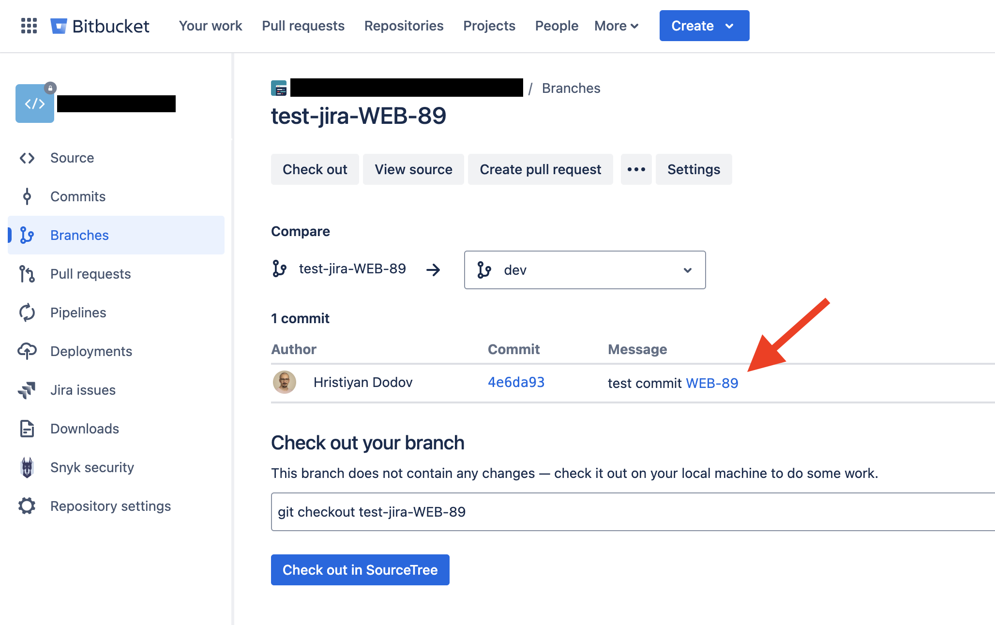
Task: Expand the More navigation menu
Action: click(x=616, y=26)
